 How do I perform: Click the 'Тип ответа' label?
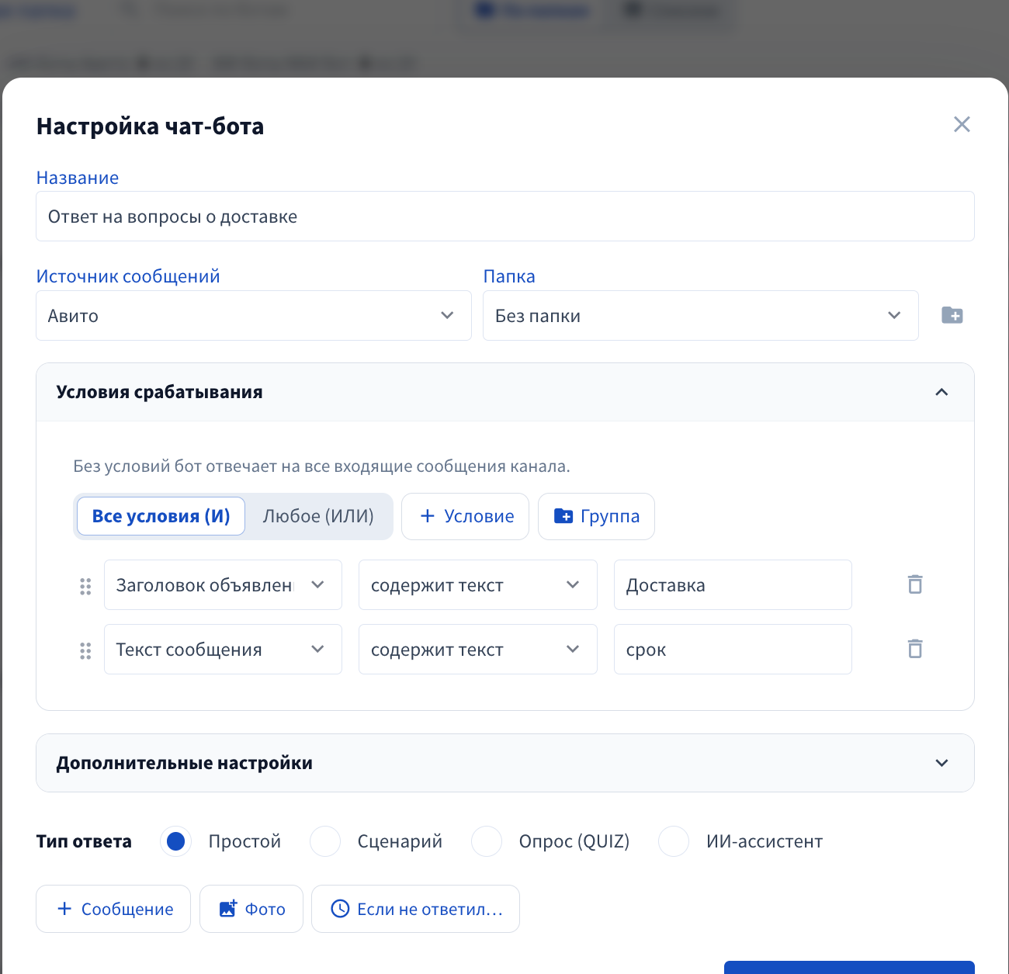(x=84, y=841)
